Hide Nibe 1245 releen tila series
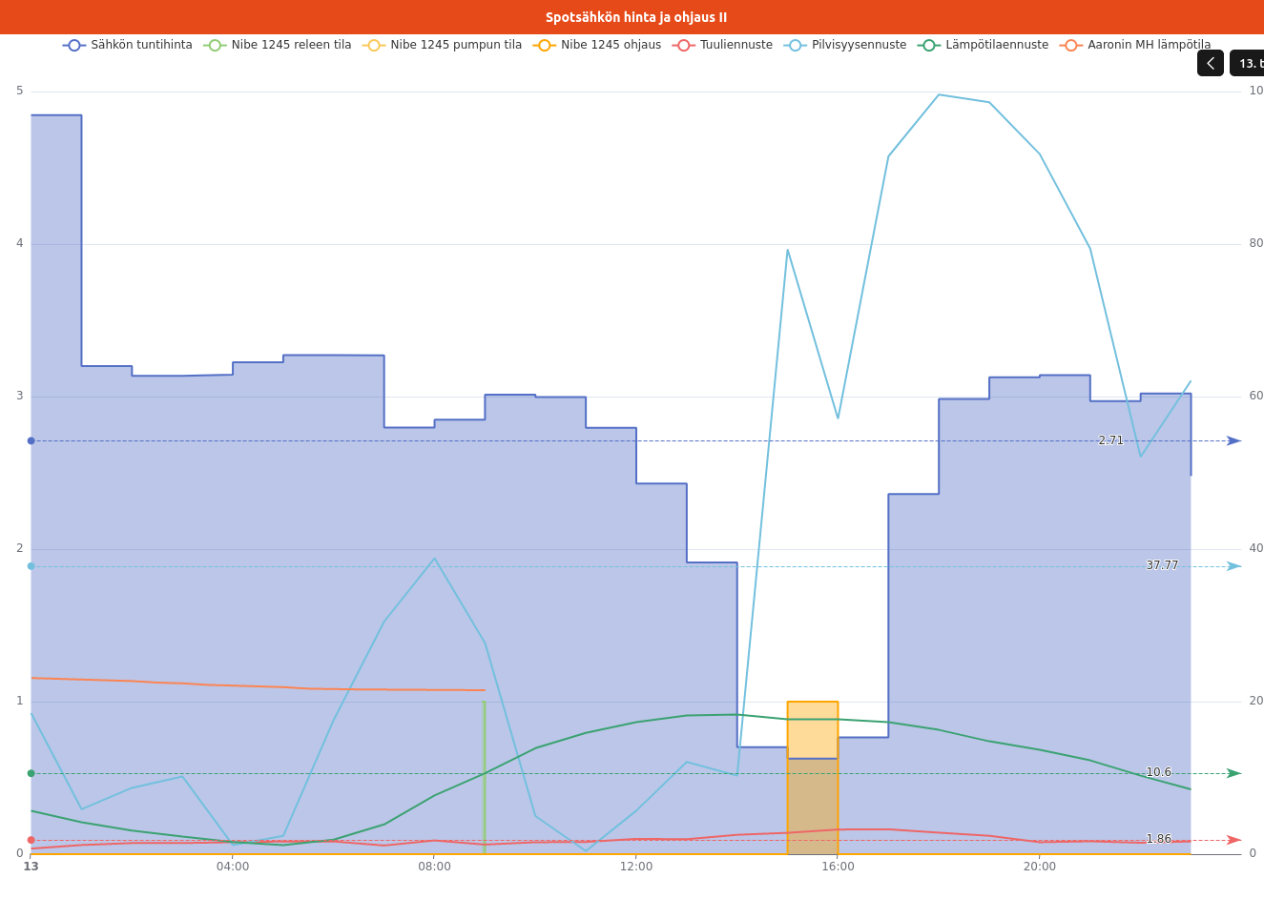Viewport: 1264px width, 919px height. click(278, 46)
